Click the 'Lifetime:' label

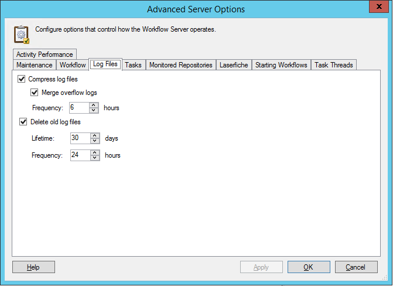(43, 138)
